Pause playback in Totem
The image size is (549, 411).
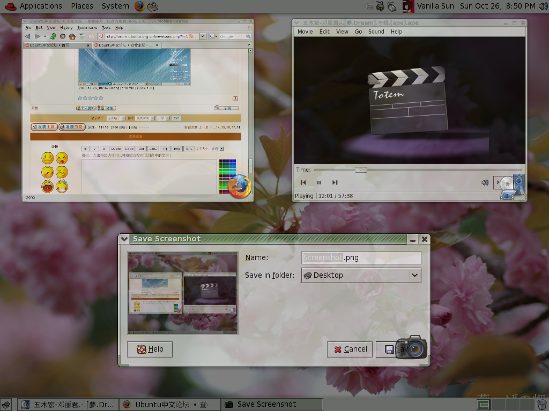tap(318, 182)
